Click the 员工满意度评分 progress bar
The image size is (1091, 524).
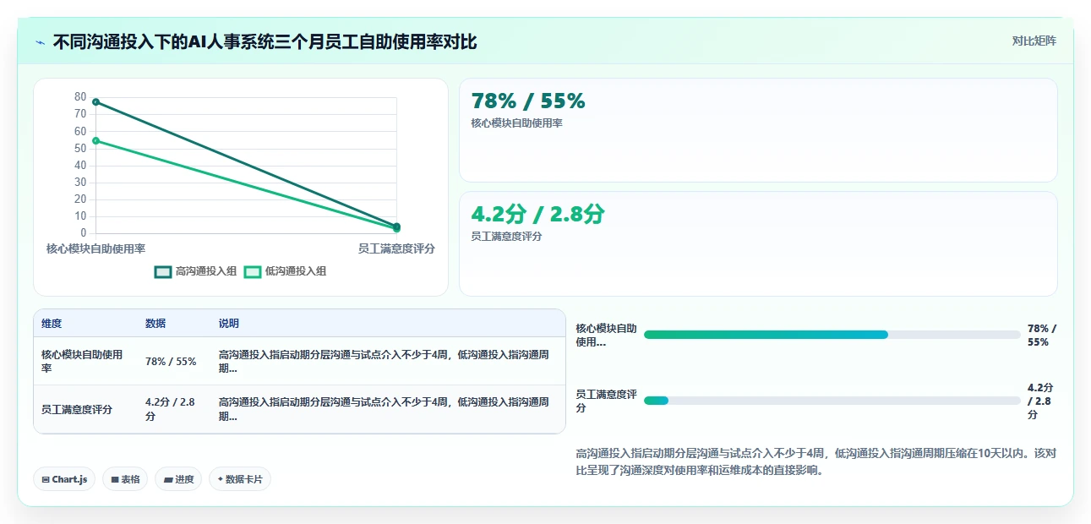click(x=832, y=401)
